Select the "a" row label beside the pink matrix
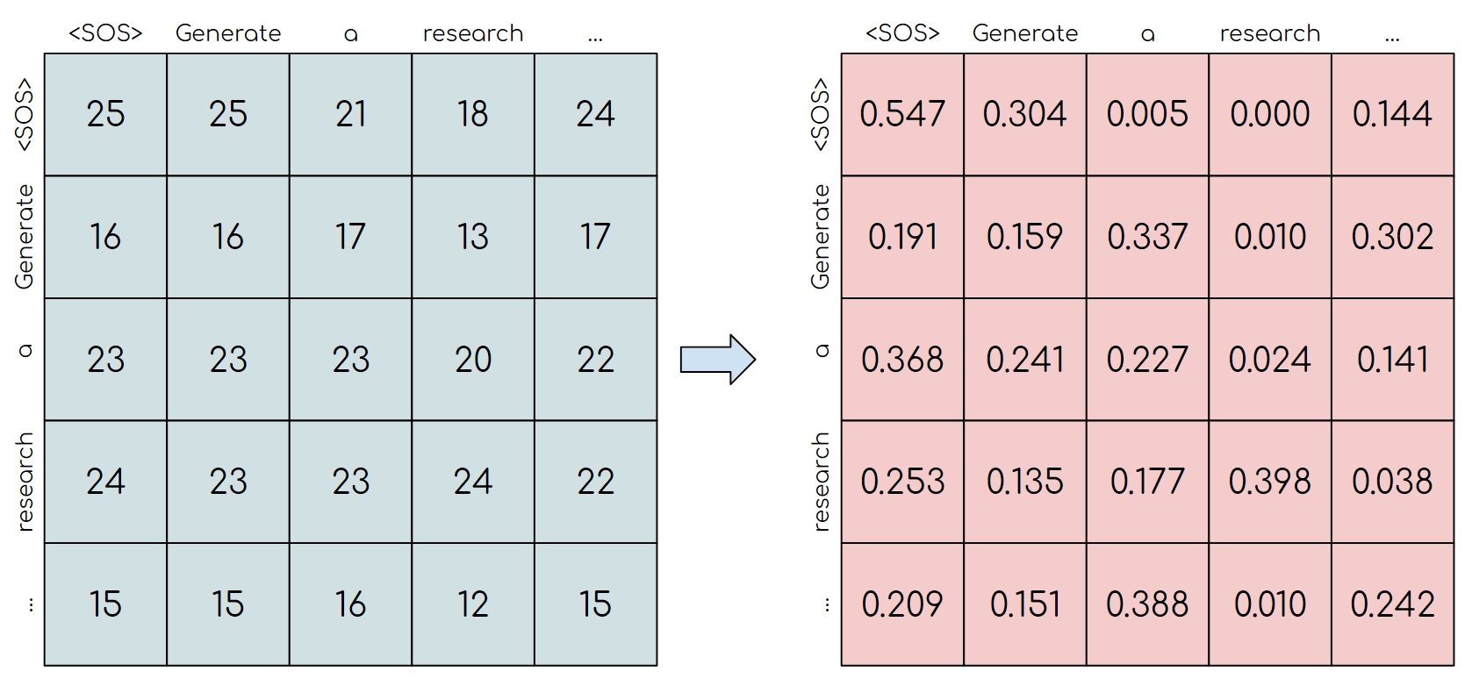1472x686 pixels. (822, 351)
